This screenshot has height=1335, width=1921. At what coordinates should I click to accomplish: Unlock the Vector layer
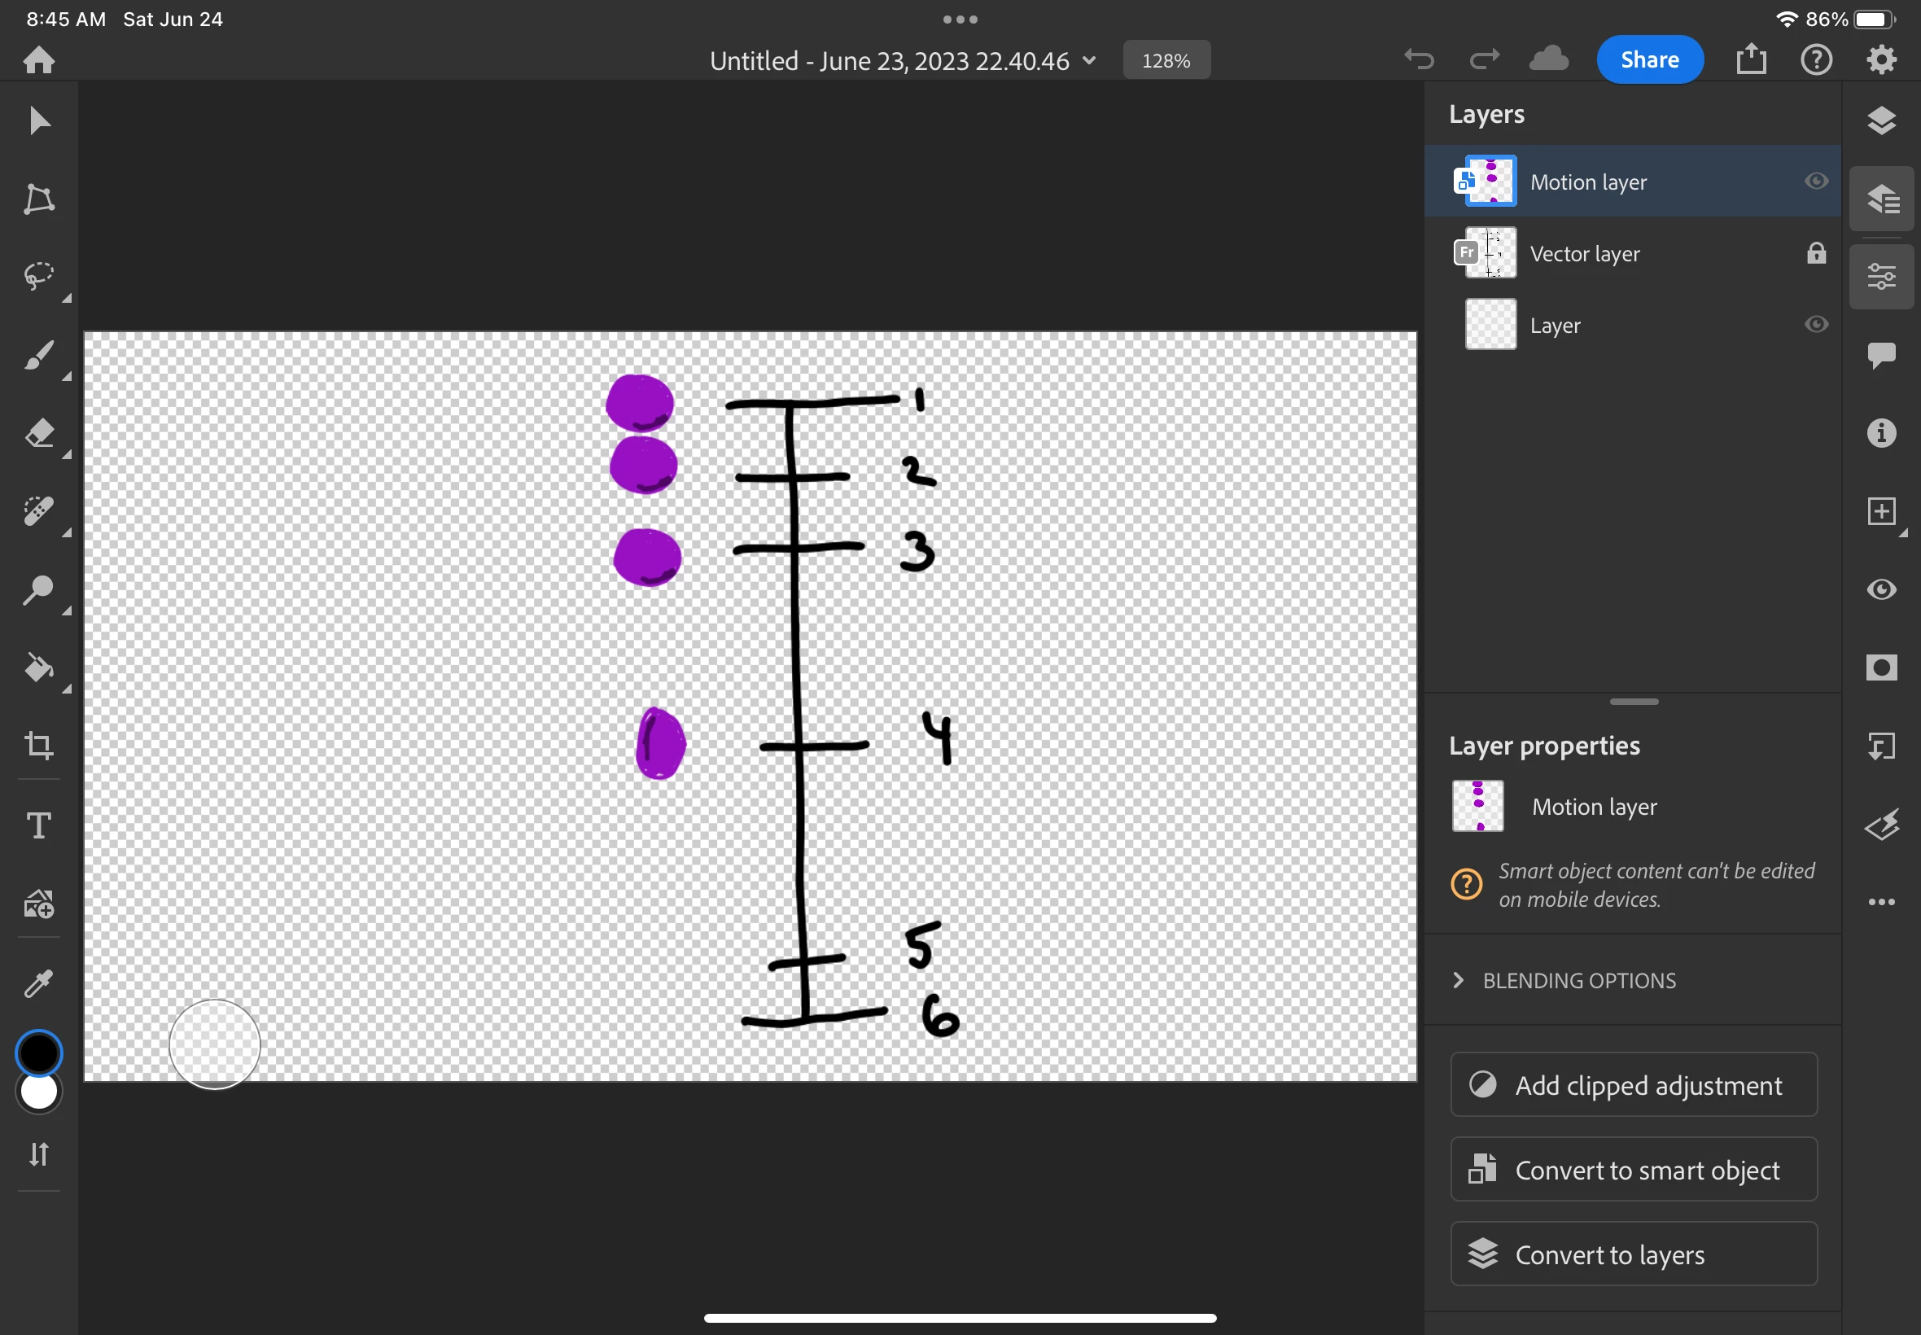tap(1816, 252)
